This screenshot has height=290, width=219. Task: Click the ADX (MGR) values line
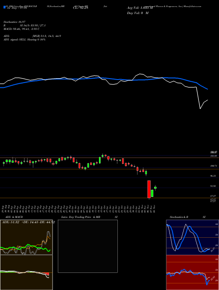(x=32, y=36)
